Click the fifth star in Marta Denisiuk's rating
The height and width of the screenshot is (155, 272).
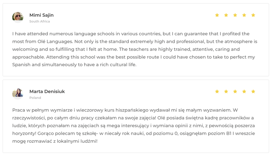[x=253, y=91]
